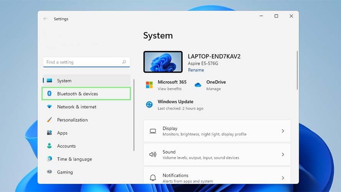Screen dimensions: 341x192
Task: Click the Gaming controller icon
Action: 50,172
